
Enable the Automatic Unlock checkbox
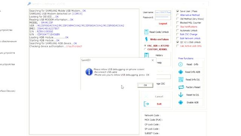(177, 31)
